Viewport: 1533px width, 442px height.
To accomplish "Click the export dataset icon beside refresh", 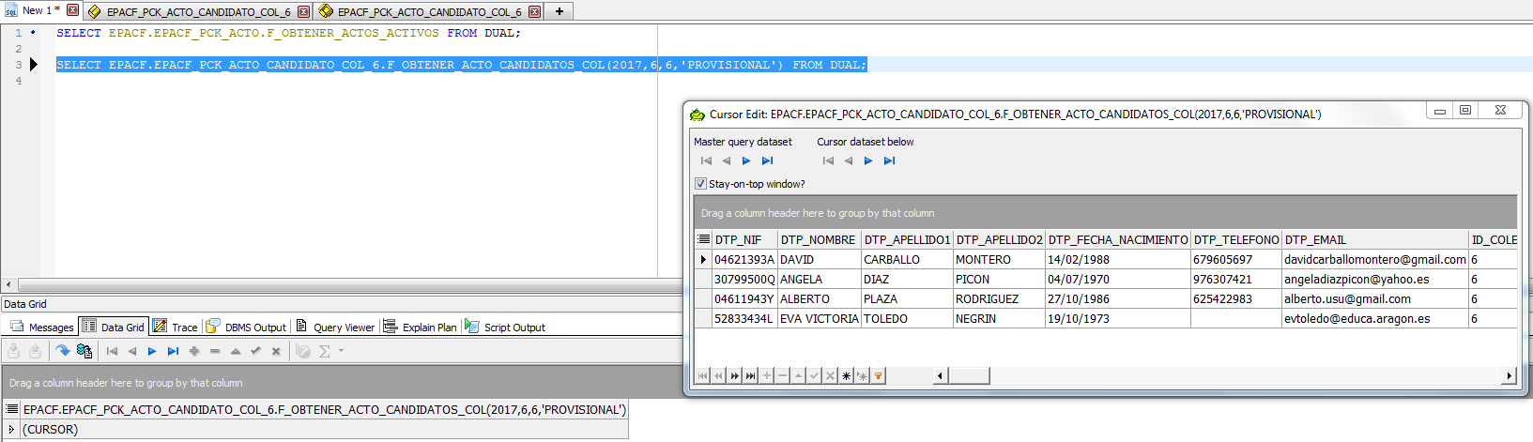I will coord(84,351).
